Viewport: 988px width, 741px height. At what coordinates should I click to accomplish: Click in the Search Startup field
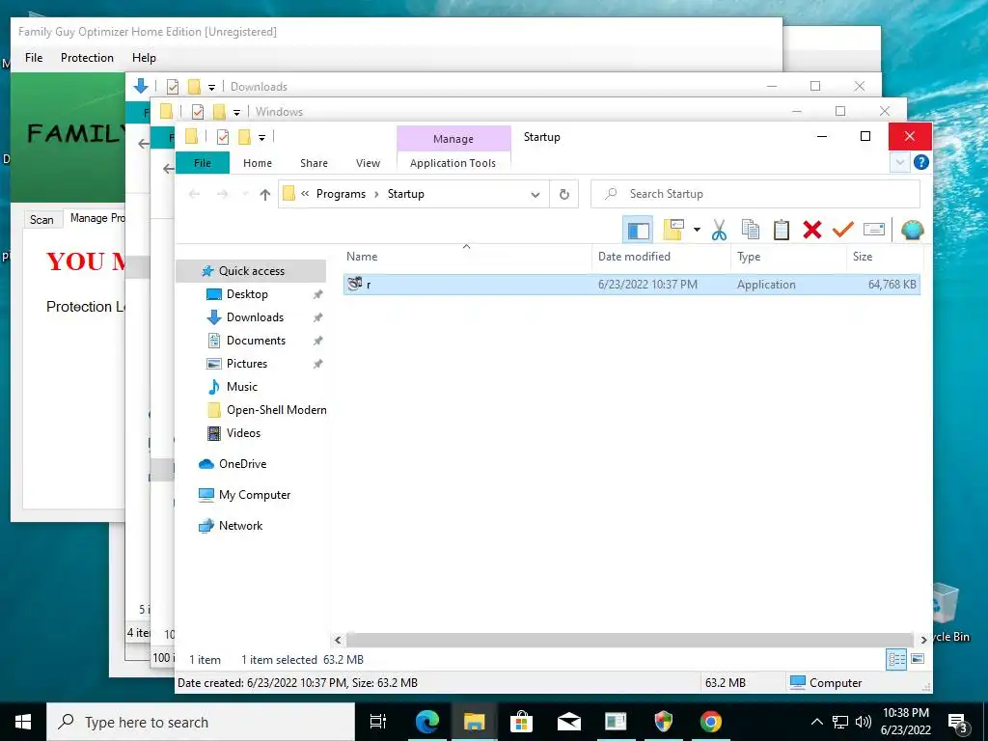click(x=755, y=194)
